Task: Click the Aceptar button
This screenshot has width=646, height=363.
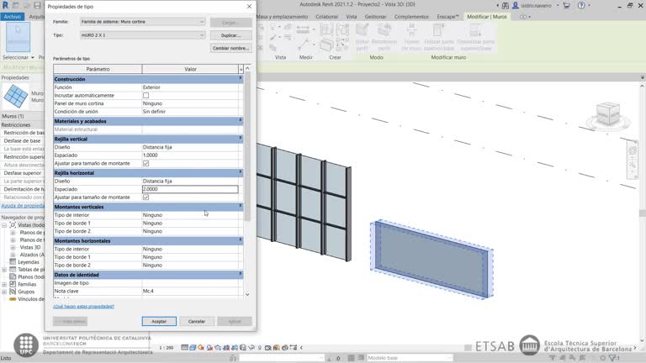Action: point(159,321)
